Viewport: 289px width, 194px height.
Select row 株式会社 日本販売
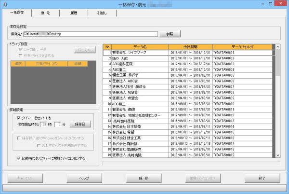188,126
